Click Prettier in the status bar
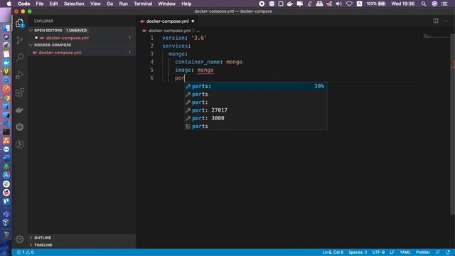 point(423,252)
